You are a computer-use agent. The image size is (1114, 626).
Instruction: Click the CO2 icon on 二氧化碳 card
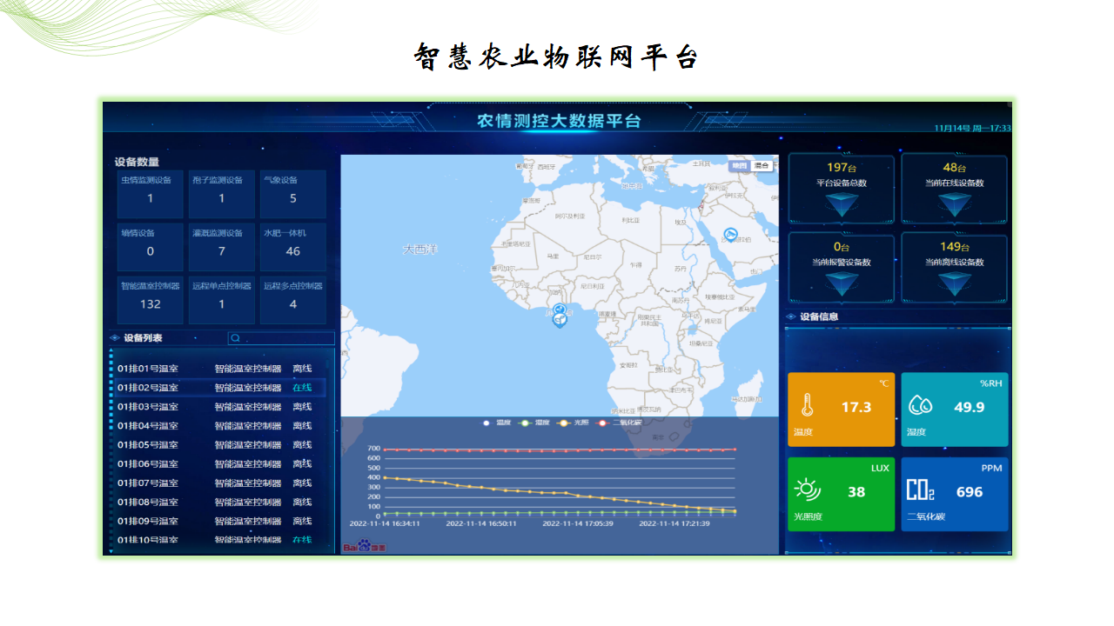(x=920, y=490)
